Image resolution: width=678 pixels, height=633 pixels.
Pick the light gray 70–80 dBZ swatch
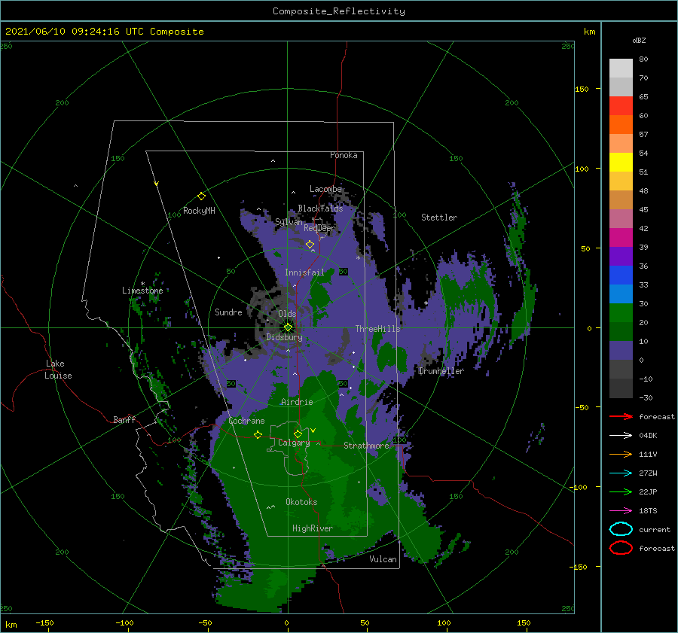tap(621, 68)
